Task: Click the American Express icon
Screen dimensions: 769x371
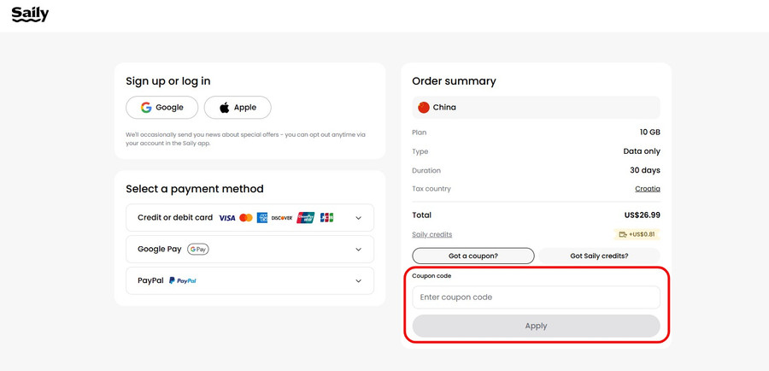Action: (x=262, y=218)
